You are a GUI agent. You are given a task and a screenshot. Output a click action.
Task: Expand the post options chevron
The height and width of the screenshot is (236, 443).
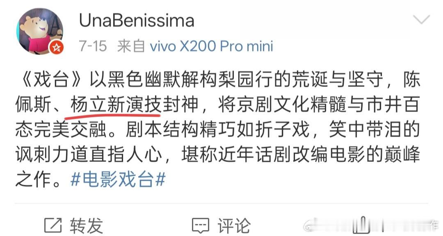click(421, 20)
